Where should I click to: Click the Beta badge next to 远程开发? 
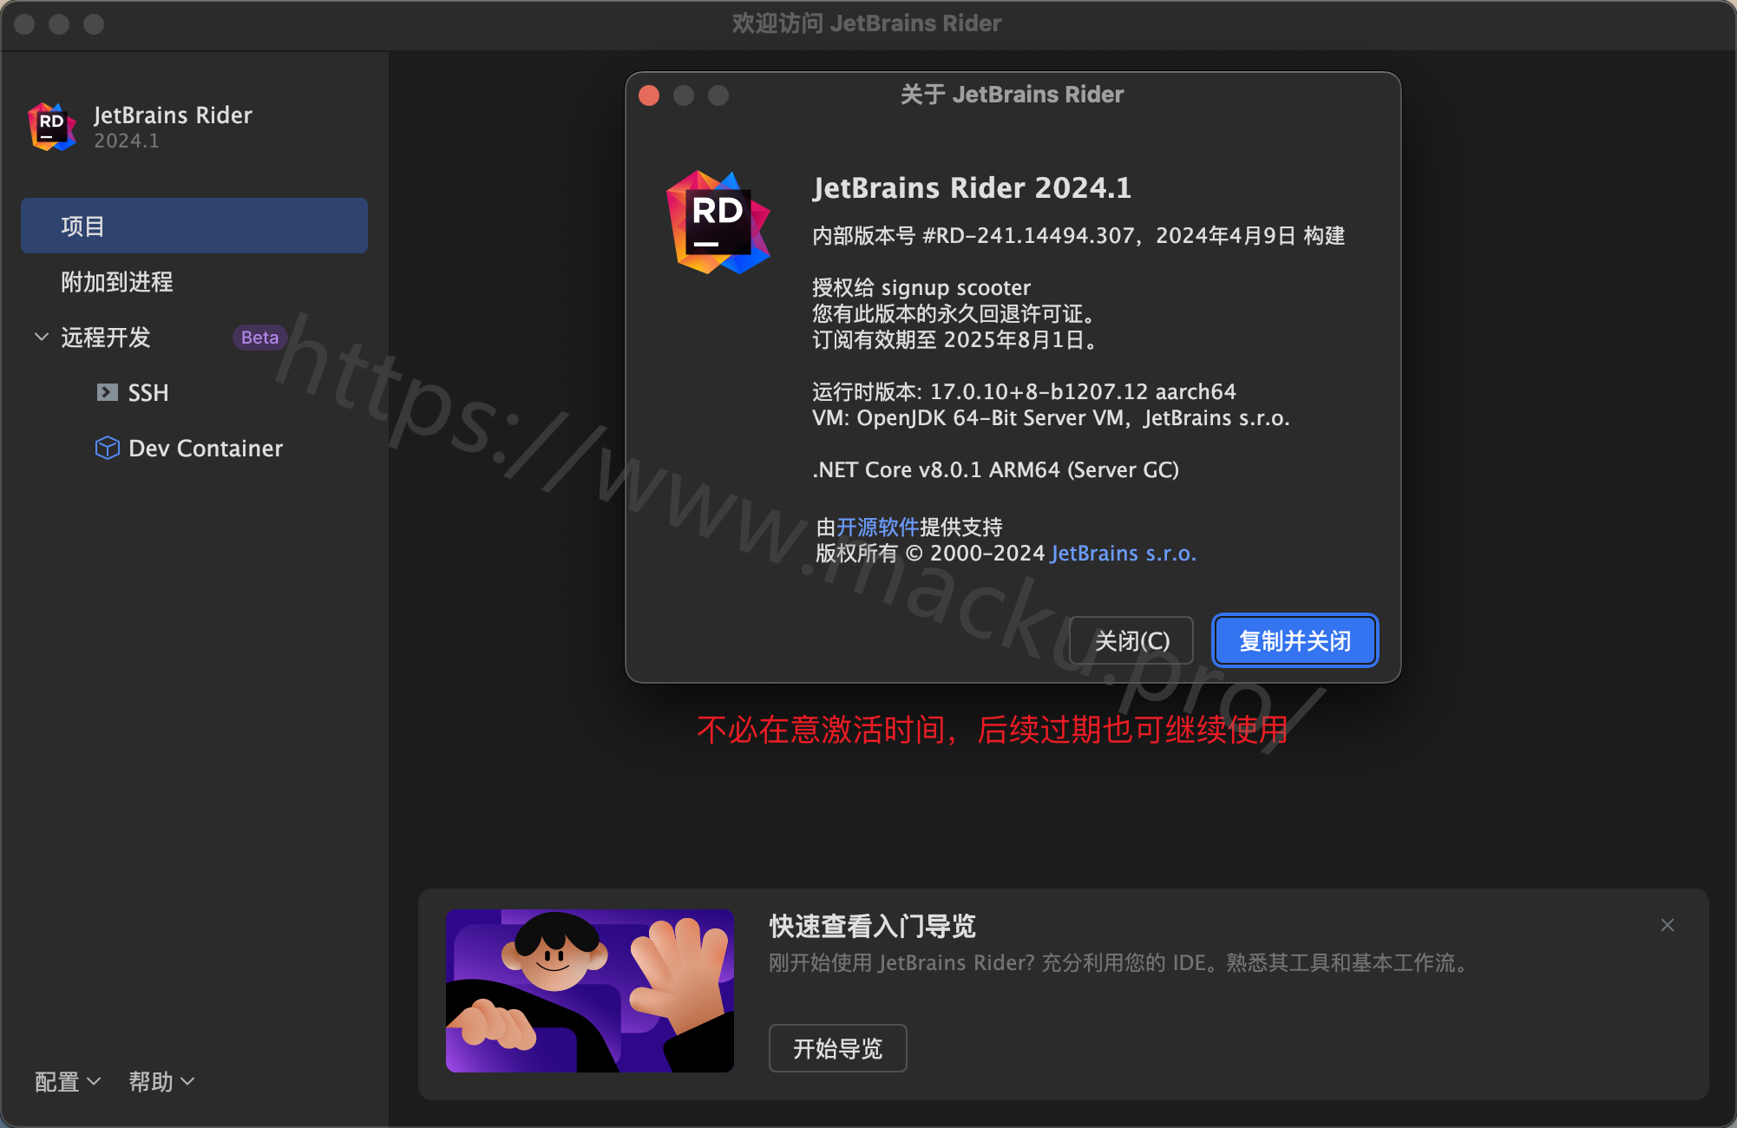coord(259,338)
